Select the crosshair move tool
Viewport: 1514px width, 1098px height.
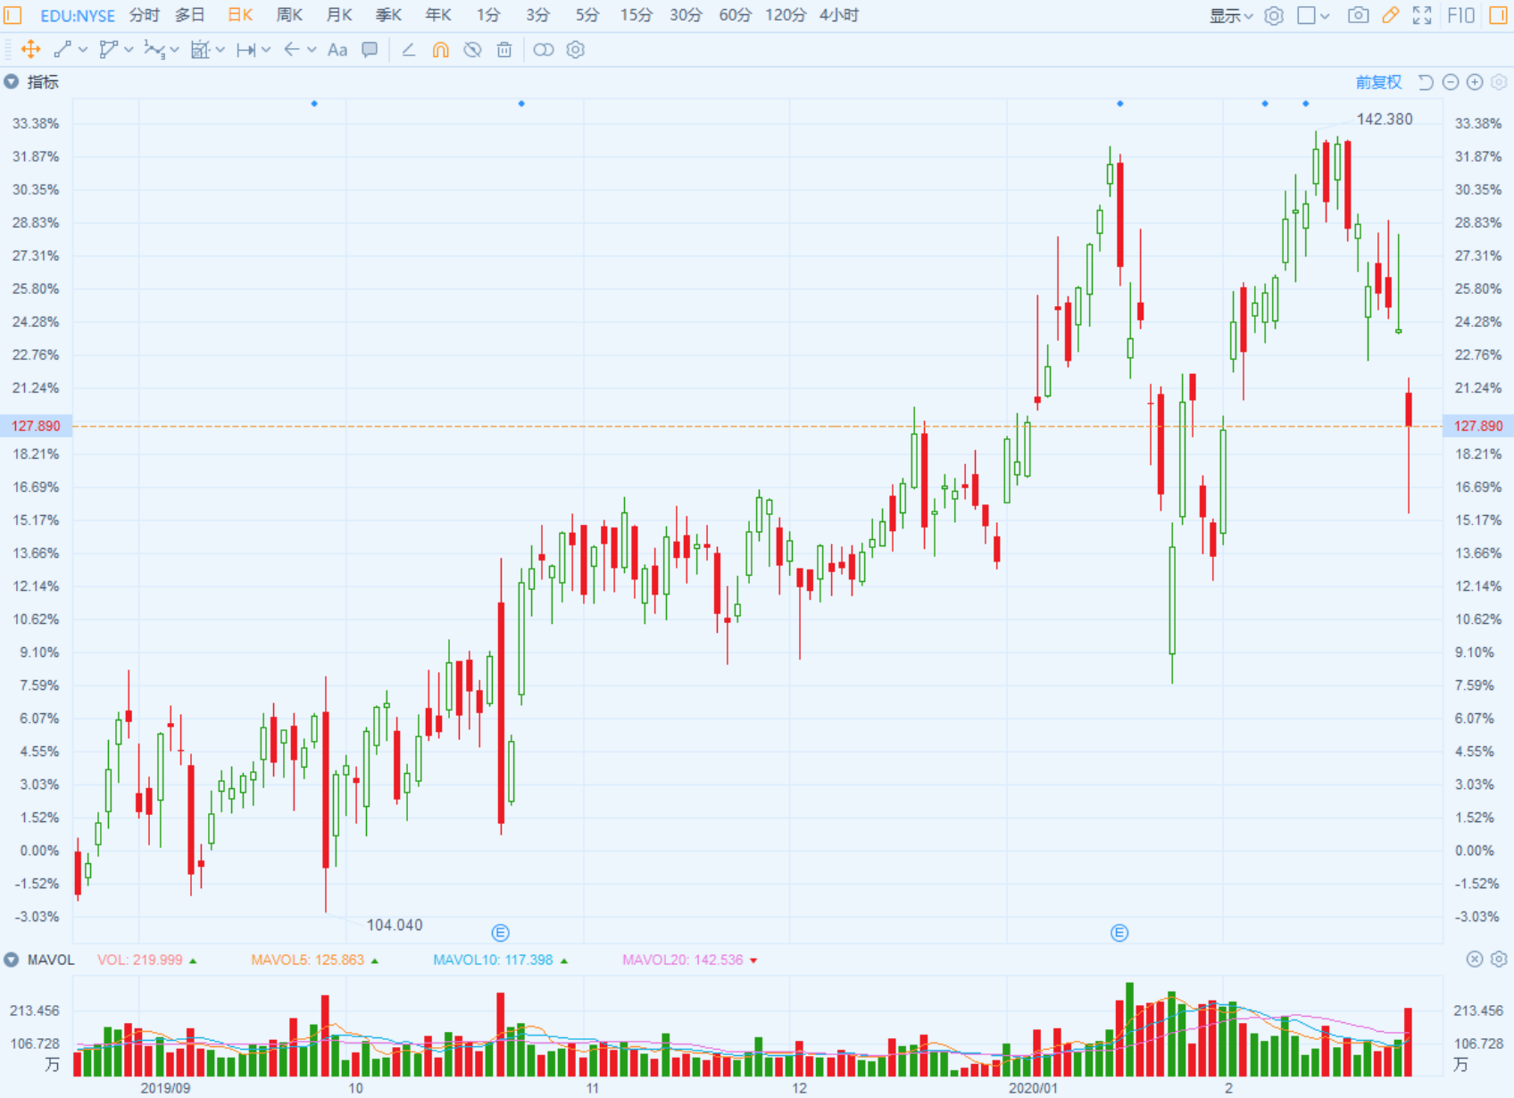30,50
